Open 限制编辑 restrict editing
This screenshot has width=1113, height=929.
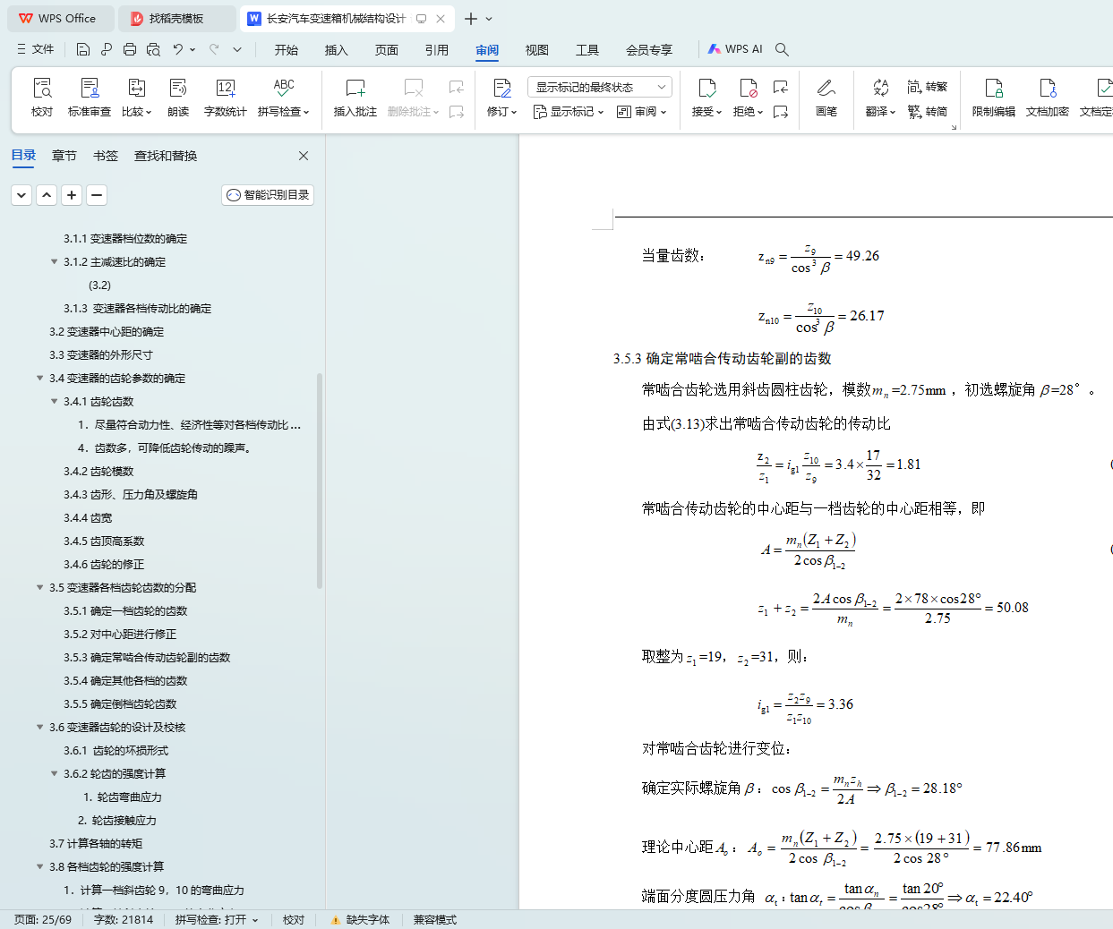pyautogui.click(x=994, y=98)
